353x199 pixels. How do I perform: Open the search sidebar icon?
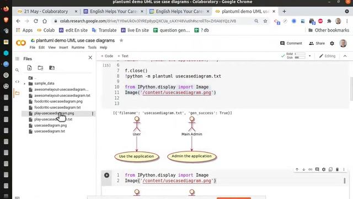pyautogui.click(x=17, y=70)
